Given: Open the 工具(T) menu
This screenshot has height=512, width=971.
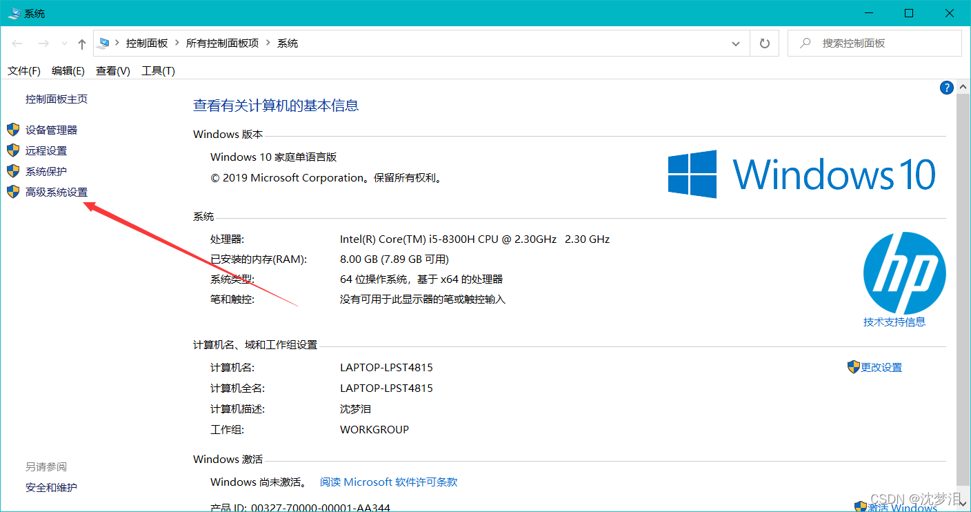Looking at the screenshot, I should pos(158,70).
